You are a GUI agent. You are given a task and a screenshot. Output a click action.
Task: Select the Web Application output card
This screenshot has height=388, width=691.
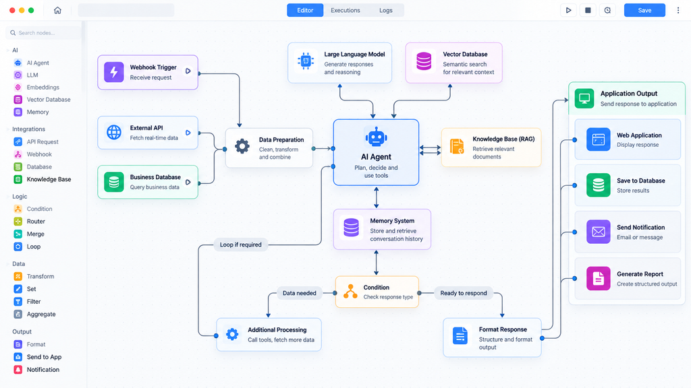(x=627, y=139)
